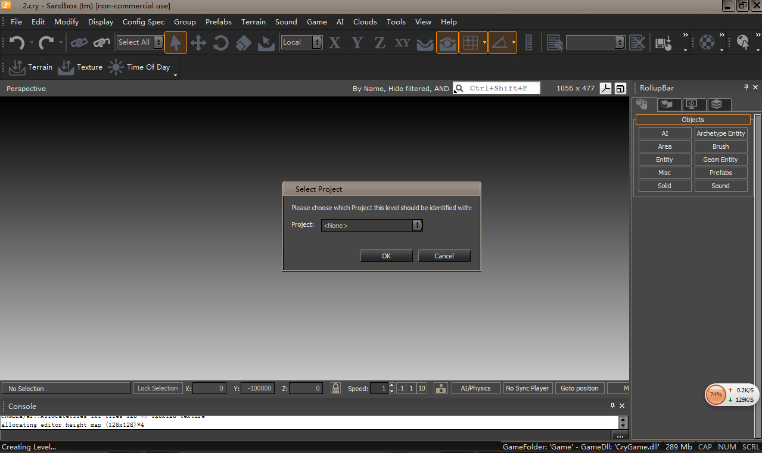
Task: Click the Link objects chain icon
Action: 79,42
